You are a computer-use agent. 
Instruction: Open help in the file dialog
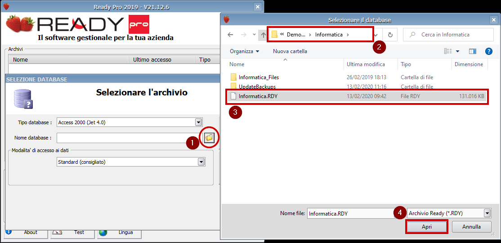tap(488, 51)
